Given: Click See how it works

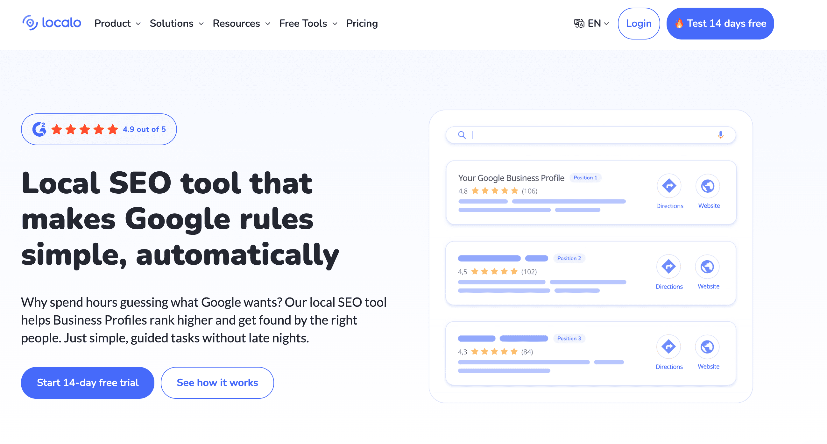Looking at the screenshot, I should click(217, 382).
